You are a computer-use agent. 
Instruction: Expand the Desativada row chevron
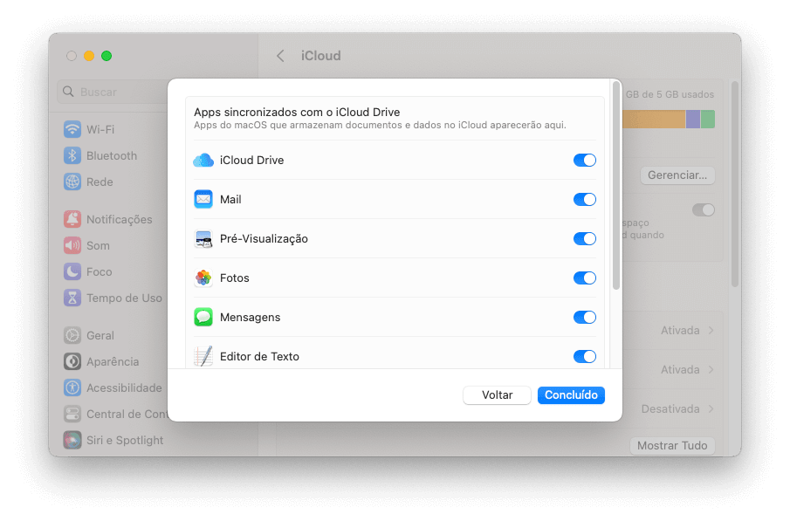711,409
